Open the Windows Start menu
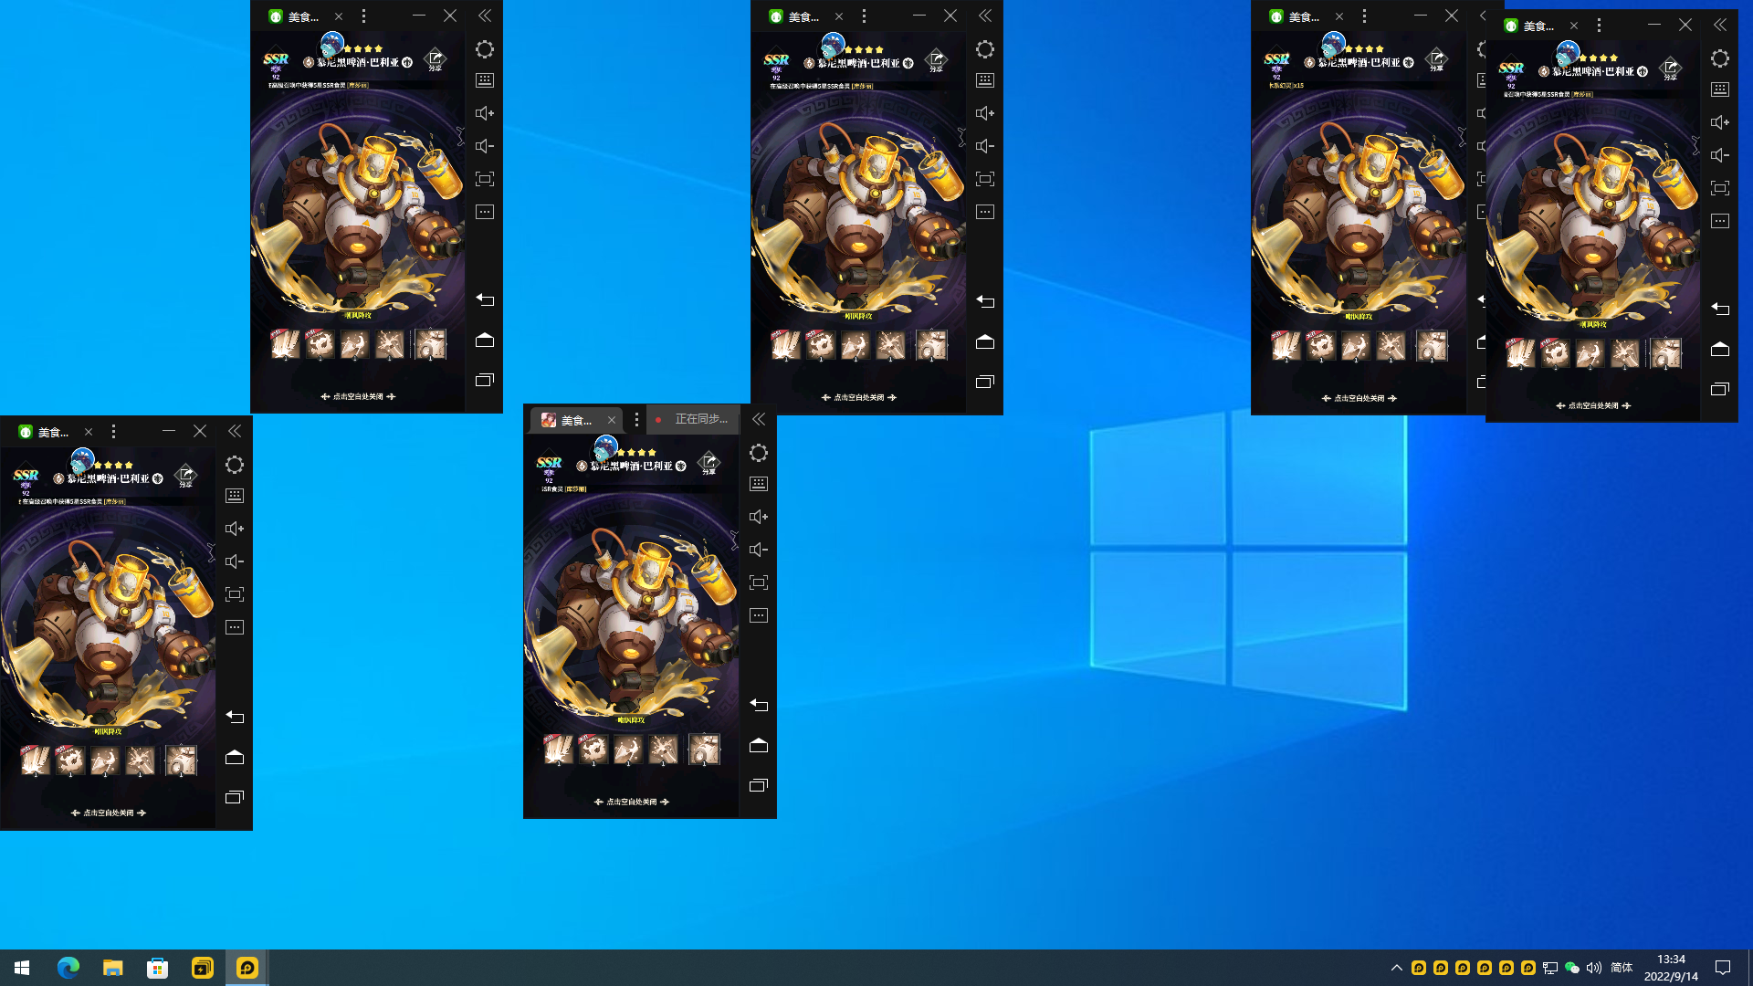This screenshot has width=1753, height=986. point(22,968)
